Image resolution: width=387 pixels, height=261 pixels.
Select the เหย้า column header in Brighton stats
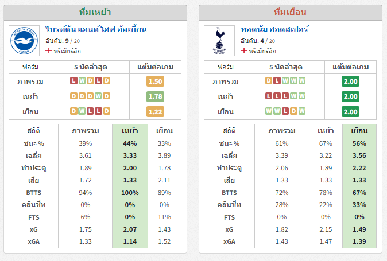pos(130,131)
